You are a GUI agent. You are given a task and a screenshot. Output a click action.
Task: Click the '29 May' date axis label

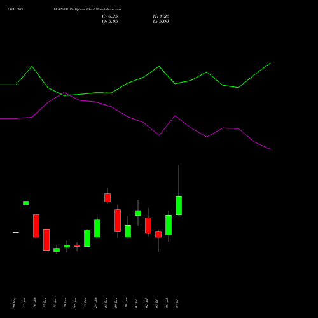(x=15, y=303)
